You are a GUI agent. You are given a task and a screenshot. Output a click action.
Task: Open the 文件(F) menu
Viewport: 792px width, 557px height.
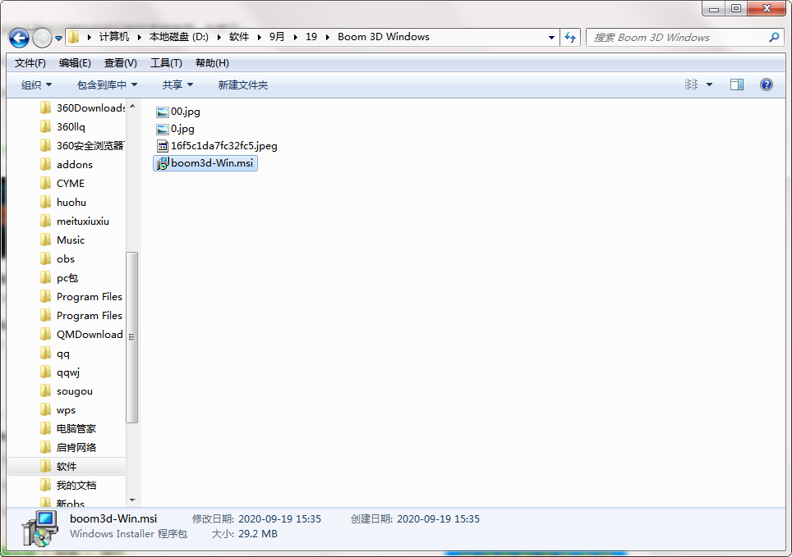[30, 63]
